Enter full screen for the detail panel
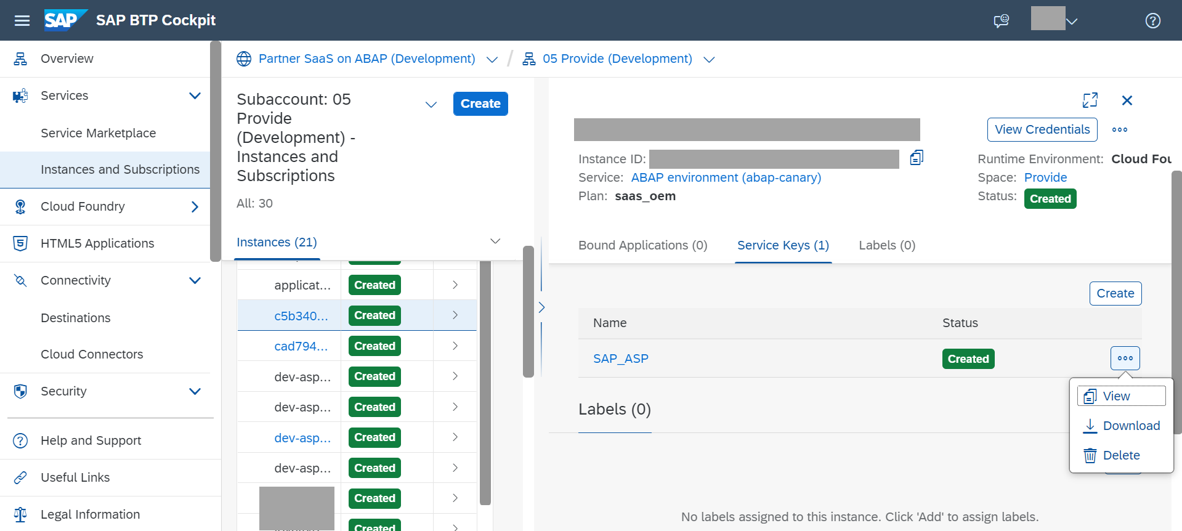Screen dimensions: 1182x531 [x=1090, y=100]
